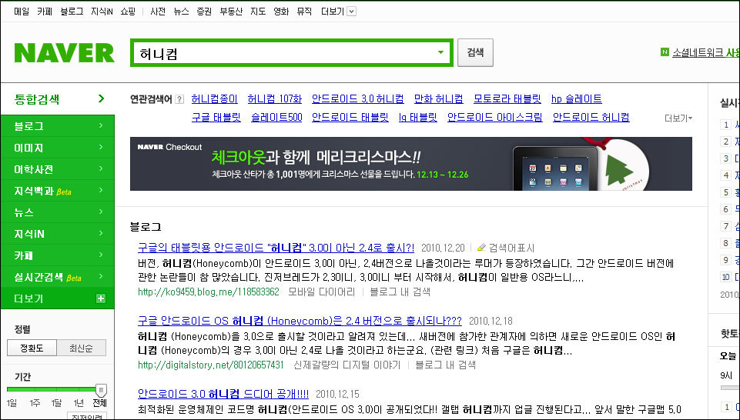Open related search 허니컴 107화
740x420 pixels.
(275, 99)
